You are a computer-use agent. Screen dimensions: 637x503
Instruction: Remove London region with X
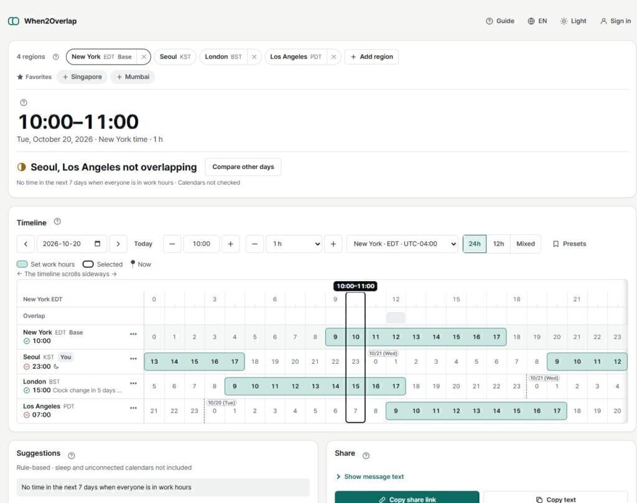[x=254, y=57]
